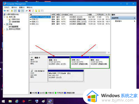Screen dimensions: 139x104
Task: Click the 容量 column header
Action: [x=92, y=14]
